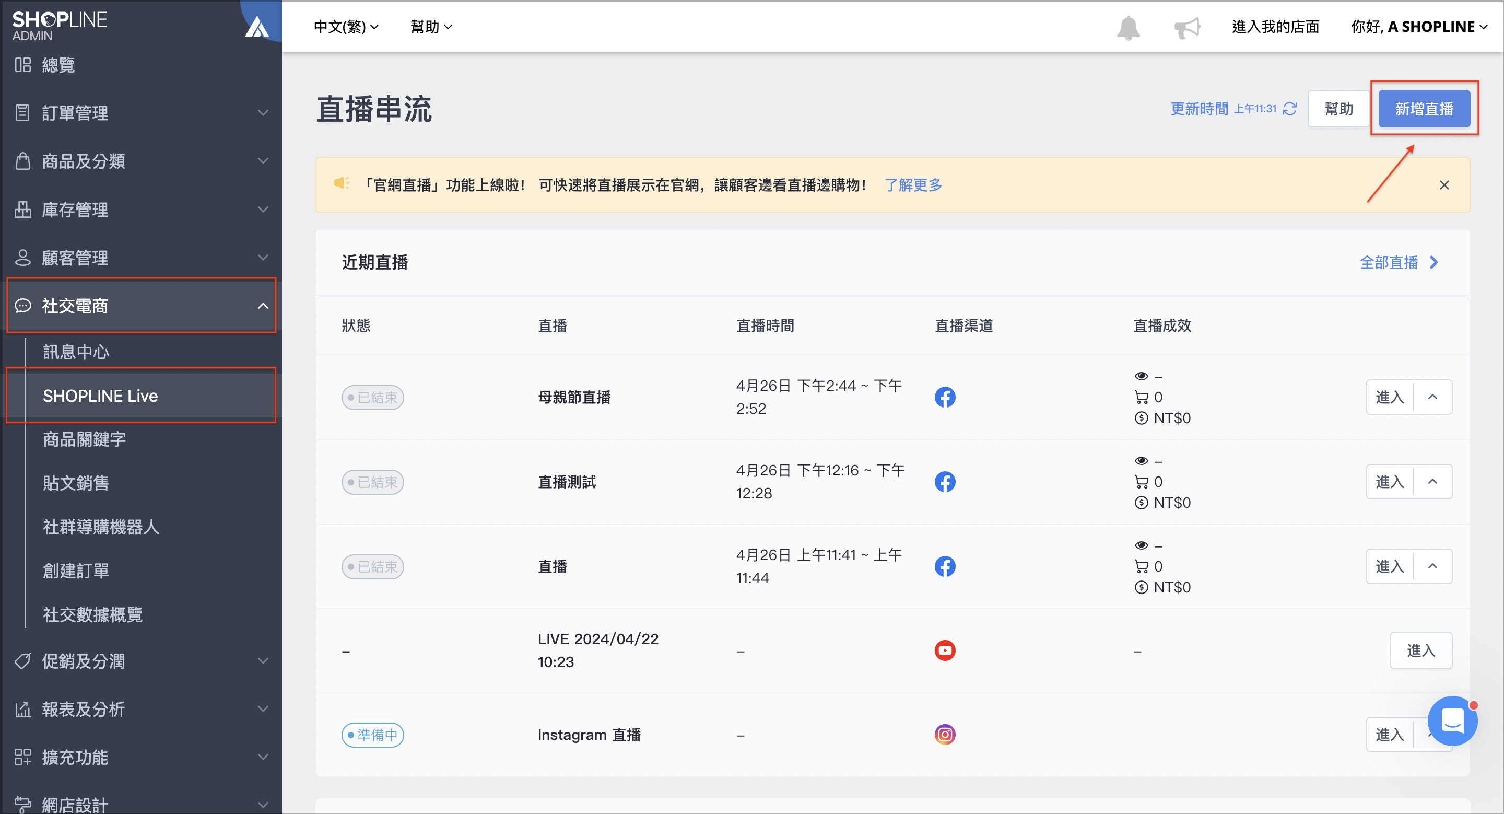Close the 官網直播 announcement banner
The height and width of the screenshot is (814, 1504).
click(1444, 185)
